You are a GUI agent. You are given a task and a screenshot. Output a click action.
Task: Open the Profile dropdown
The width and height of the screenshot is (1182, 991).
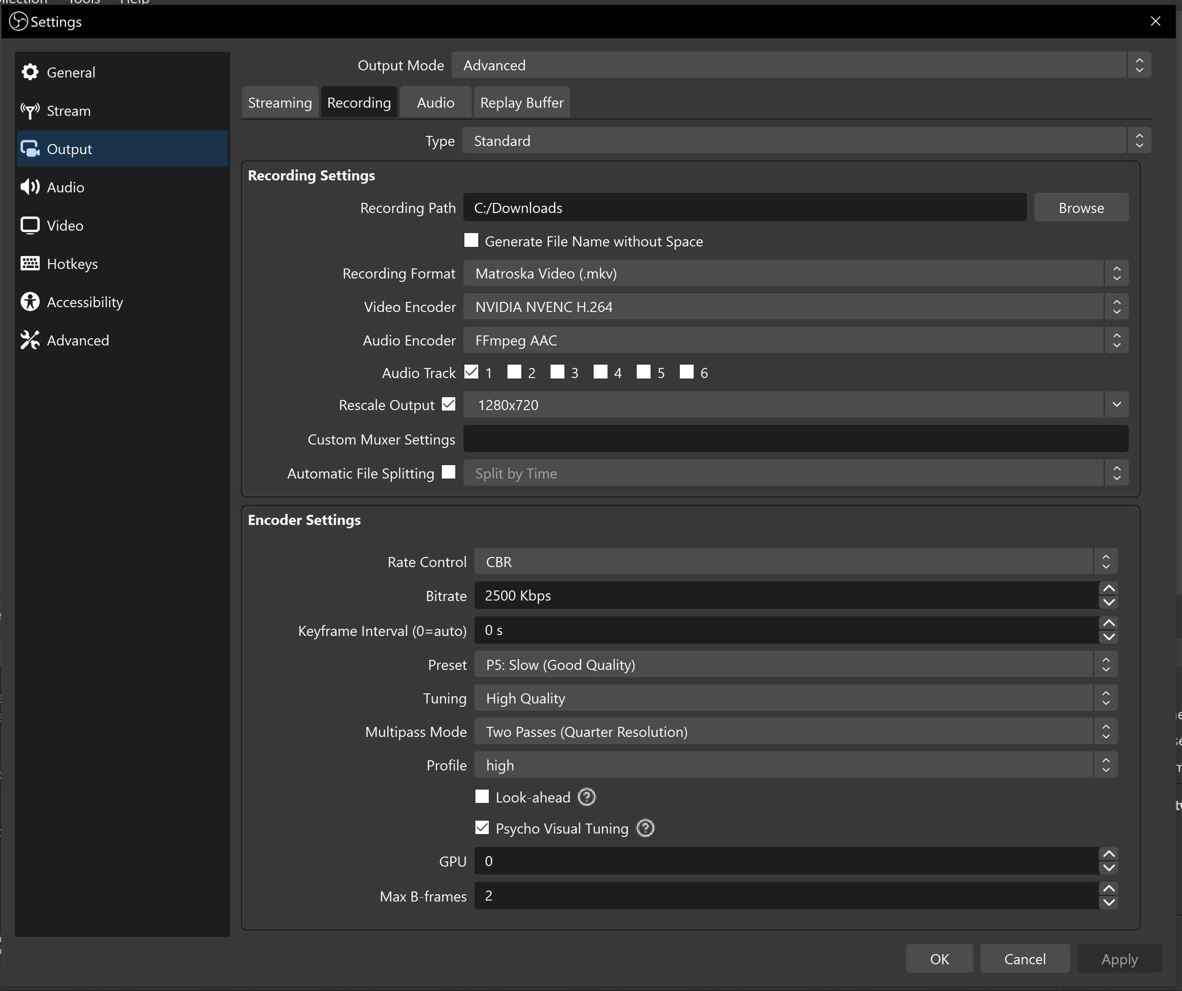796,765
